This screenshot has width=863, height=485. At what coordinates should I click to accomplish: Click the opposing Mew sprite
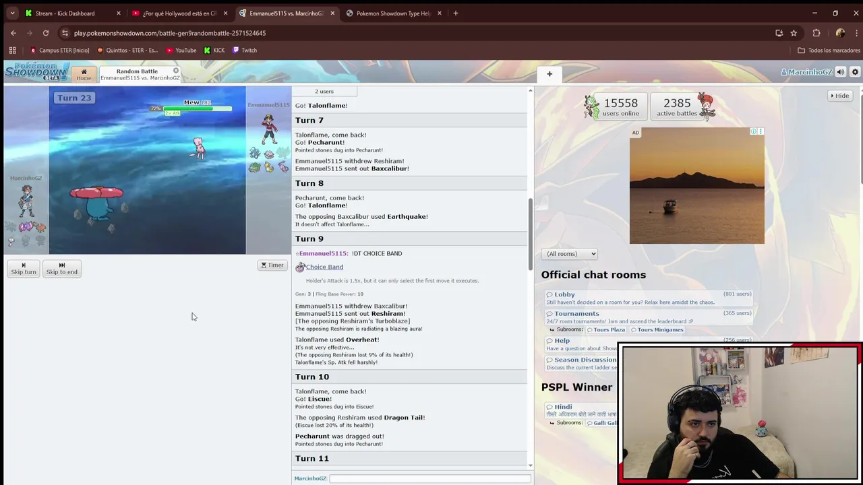click(198, 148)
